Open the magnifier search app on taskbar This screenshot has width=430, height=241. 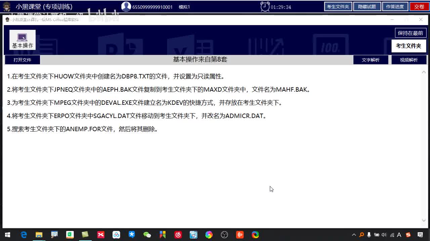pyautogui.click(x=54, y=235)
